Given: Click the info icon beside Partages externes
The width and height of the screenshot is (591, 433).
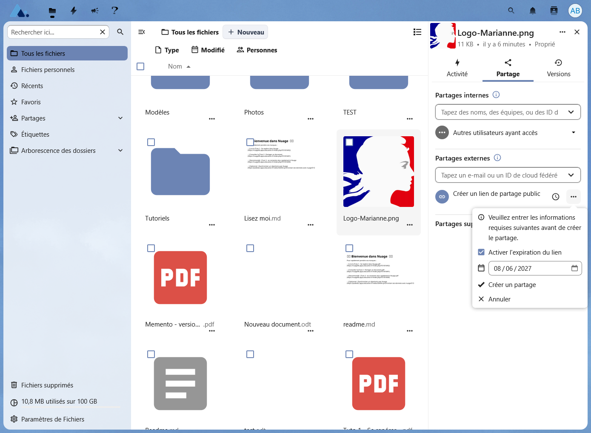Looking at the screenshot, I should (x=497, y=158).
